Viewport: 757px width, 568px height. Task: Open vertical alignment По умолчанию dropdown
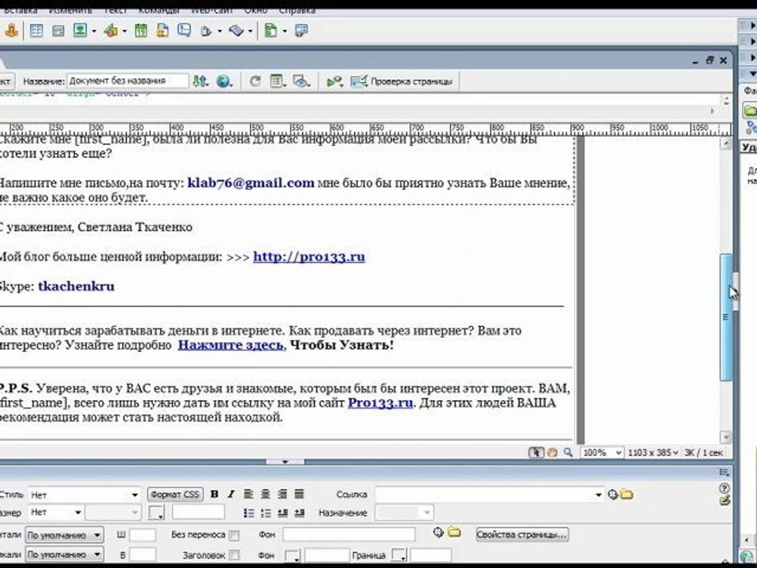64,555
